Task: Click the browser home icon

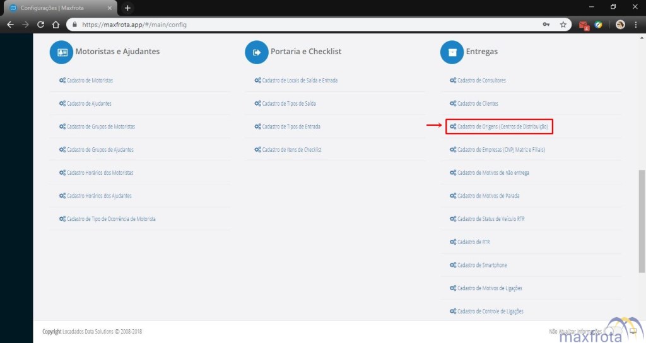Action: [56, 25]
